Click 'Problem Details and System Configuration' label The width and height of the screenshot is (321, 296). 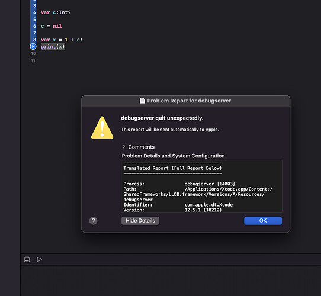pyautogui.click(x=173, y=156)
